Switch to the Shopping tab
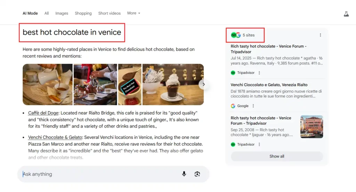The image size is (356, 192). [83, 13]
